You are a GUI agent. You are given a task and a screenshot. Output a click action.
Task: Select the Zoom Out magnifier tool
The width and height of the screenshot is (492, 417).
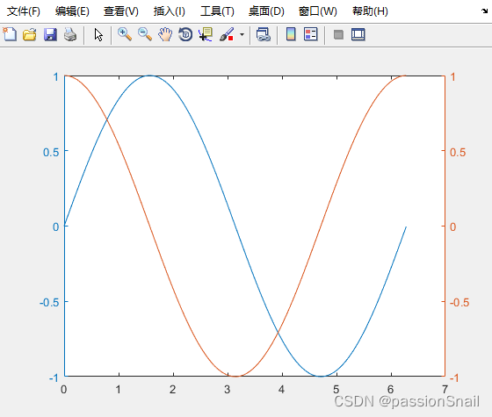145,34
